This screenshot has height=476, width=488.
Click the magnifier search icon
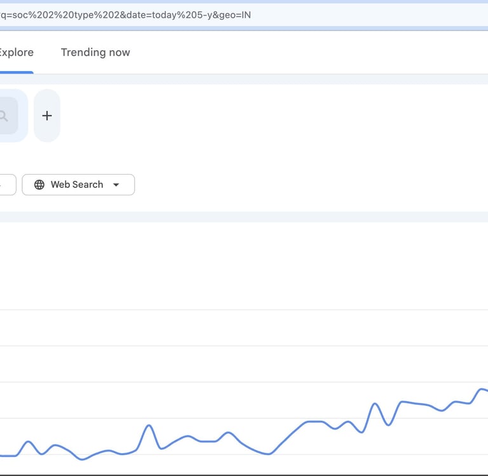(4, 116)
